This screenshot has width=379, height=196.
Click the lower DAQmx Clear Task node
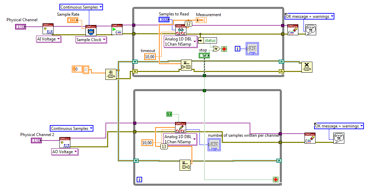(310, 138)
